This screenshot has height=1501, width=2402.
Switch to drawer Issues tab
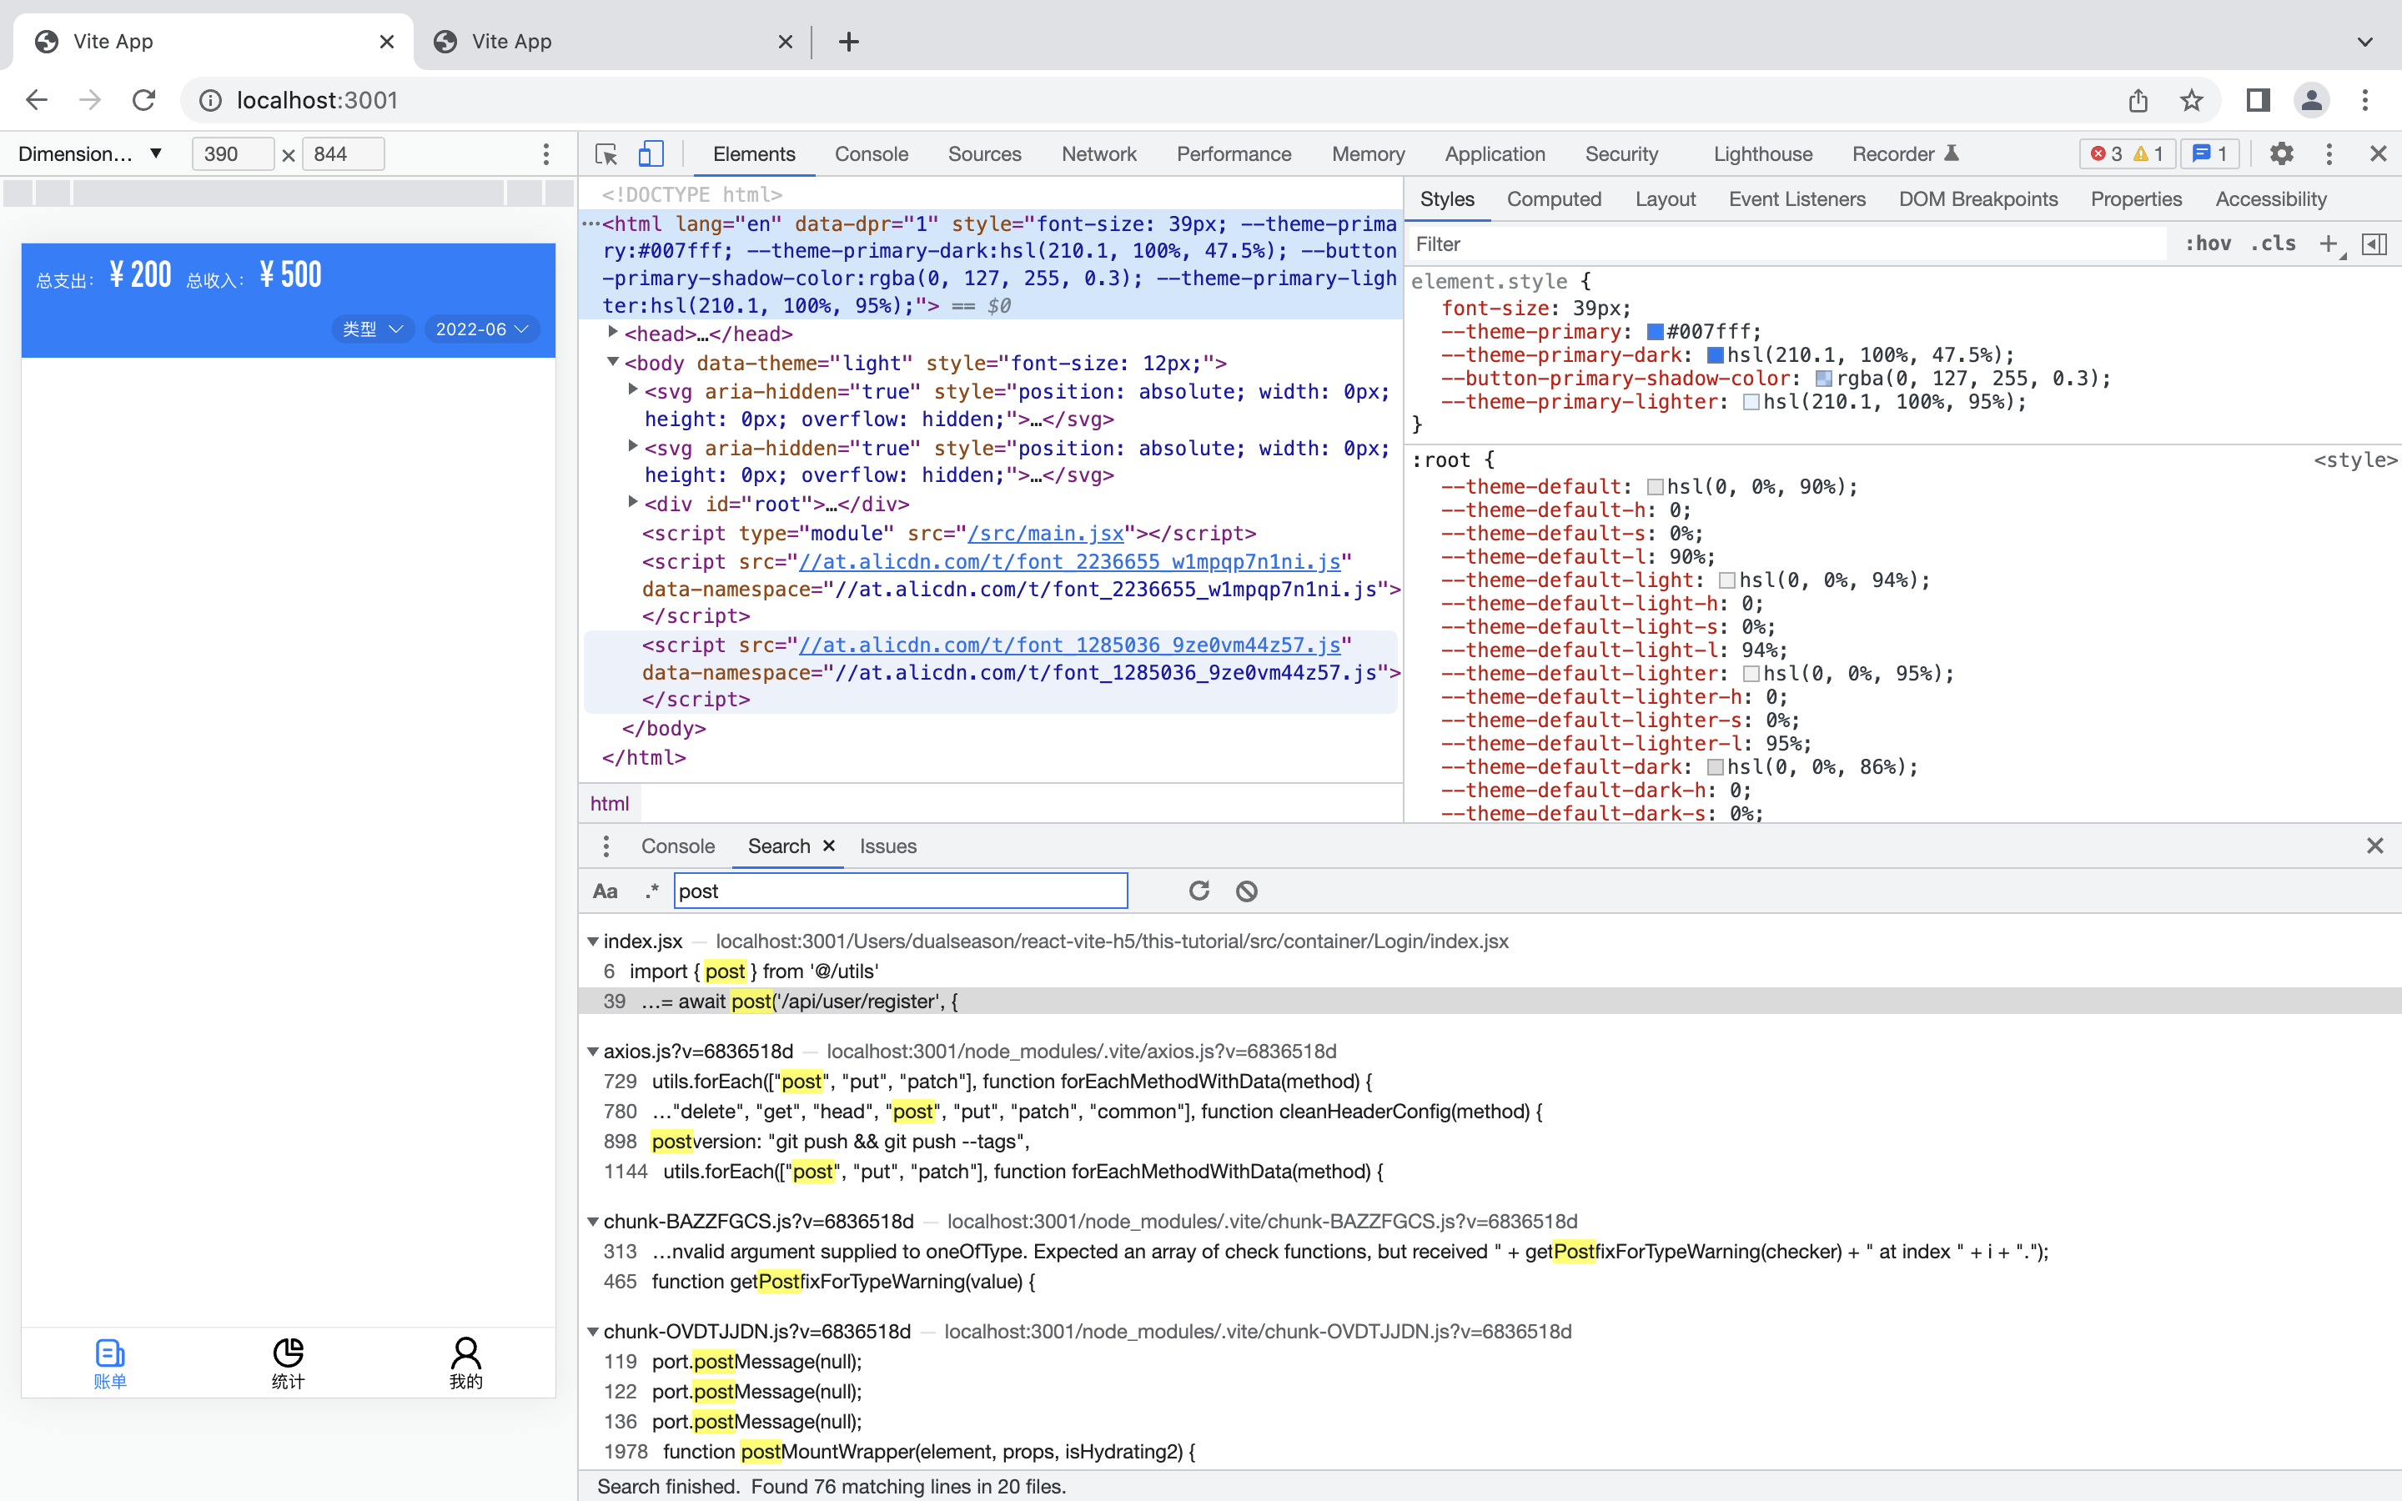pos(887,846)
